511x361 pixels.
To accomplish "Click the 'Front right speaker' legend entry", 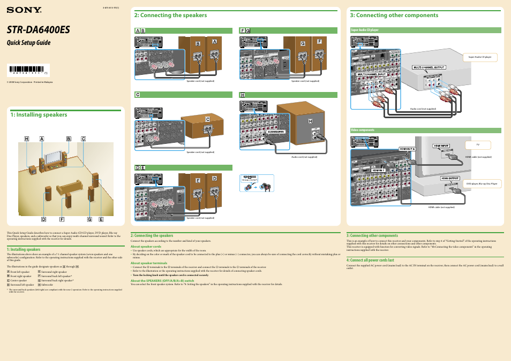I will coord(19,276).
